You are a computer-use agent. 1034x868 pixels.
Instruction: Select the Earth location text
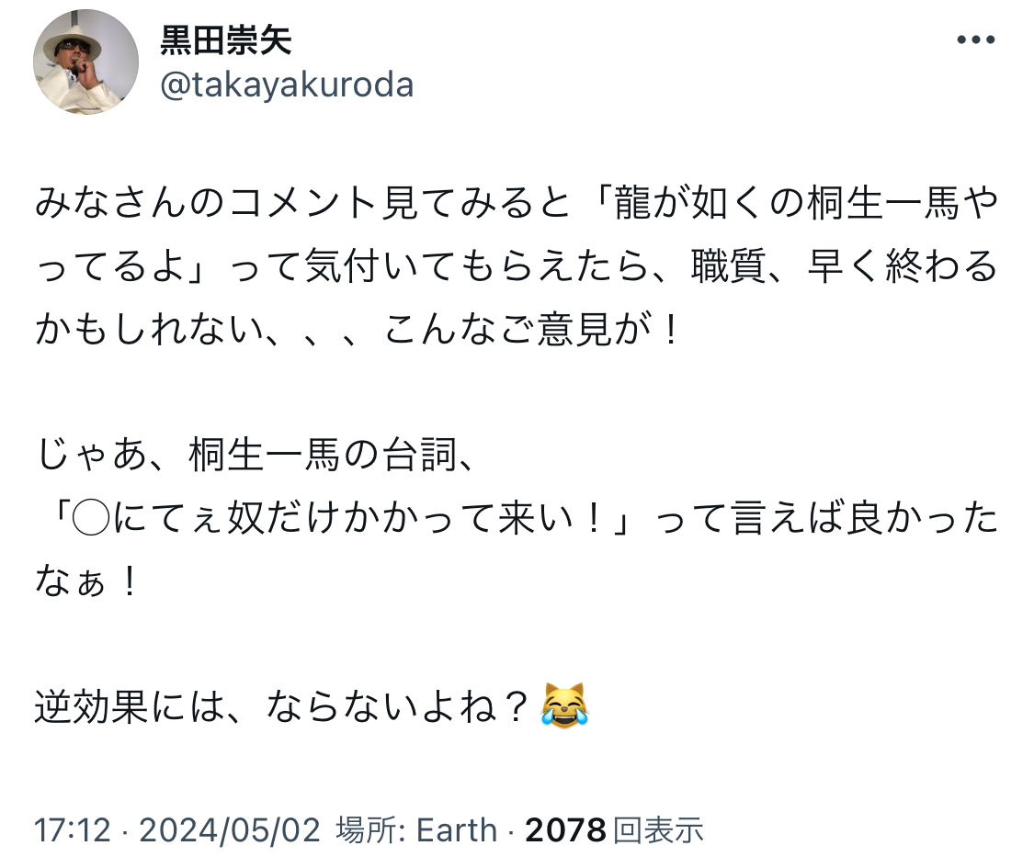pyautogui.click(x=457, y=830)
